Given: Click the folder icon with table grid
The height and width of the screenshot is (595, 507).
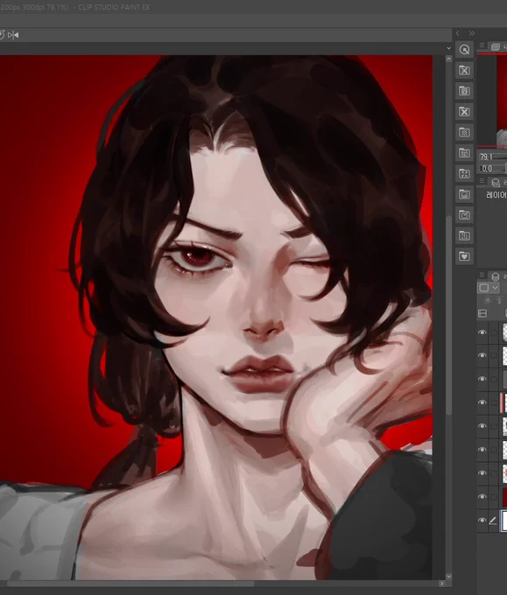Looking at the screenshot, I should [464, 235].
